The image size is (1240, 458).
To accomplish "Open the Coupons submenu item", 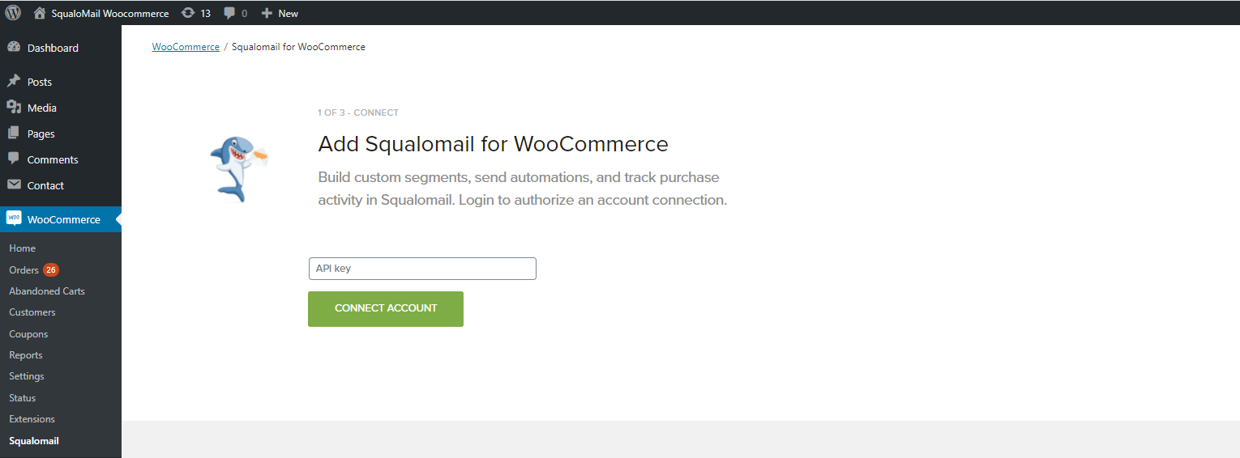I will point(28,333).
